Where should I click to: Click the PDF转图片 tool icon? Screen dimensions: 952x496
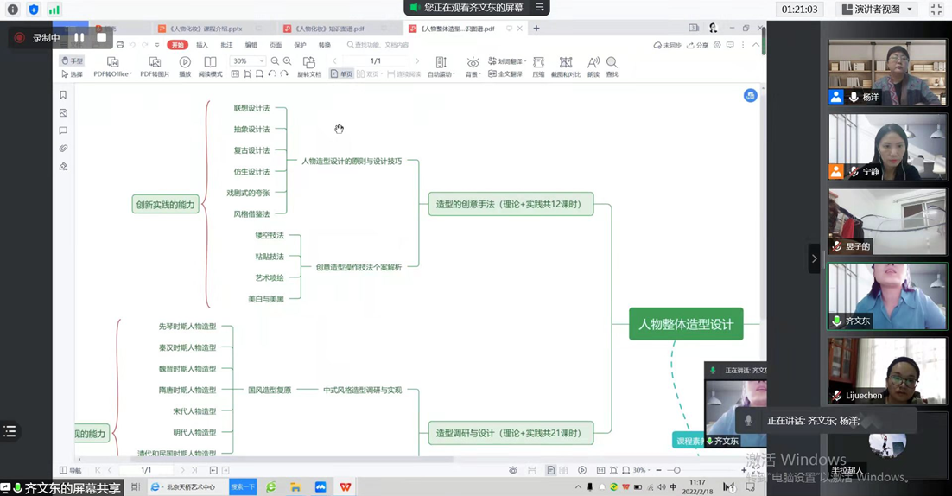pos(155,63)
